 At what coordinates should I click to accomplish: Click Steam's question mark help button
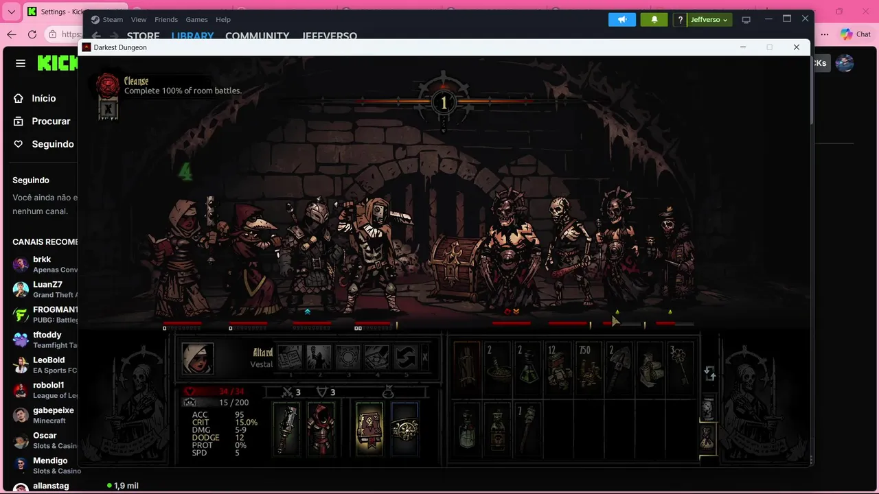(x=680, y=20)
